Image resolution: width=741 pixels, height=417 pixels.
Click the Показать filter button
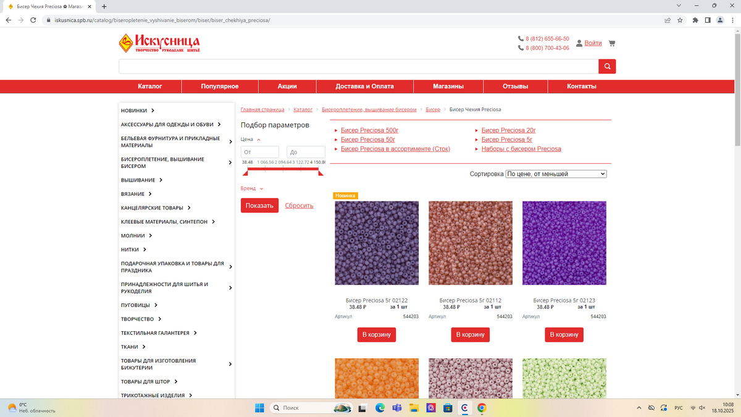pyautogui.click(x=259, y=206)
